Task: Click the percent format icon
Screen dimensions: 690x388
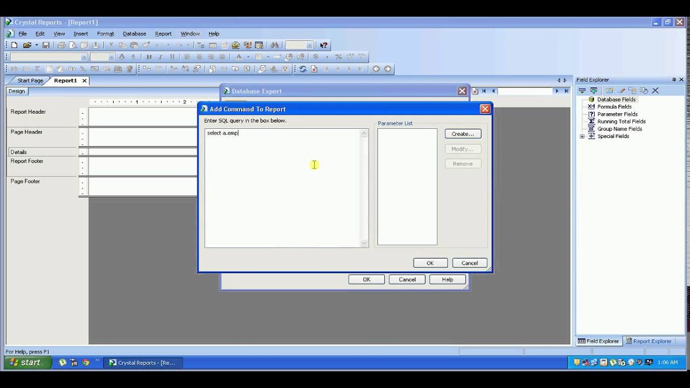Action: coord(339,57)
